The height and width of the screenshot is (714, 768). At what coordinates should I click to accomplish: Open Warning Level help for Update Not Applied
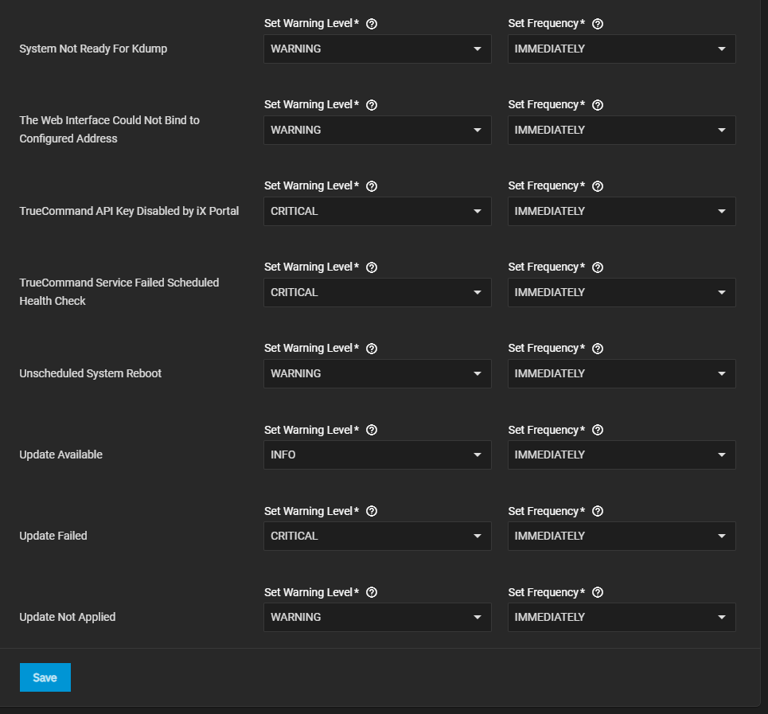(372, 593)
